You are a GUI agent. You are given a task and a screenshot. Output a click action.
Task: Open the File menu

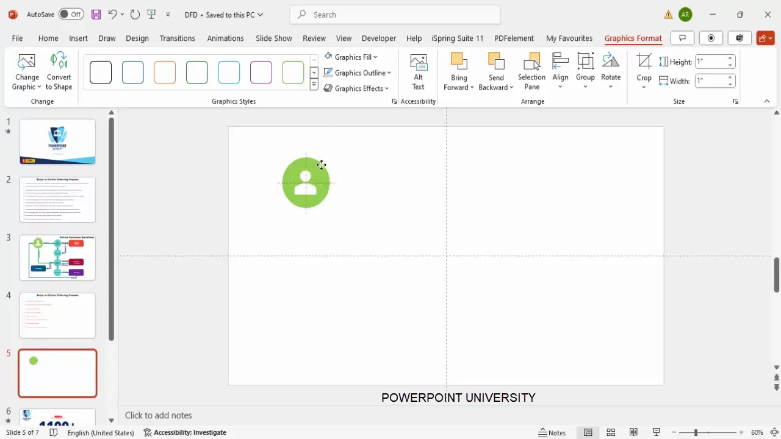pos(17,38)
